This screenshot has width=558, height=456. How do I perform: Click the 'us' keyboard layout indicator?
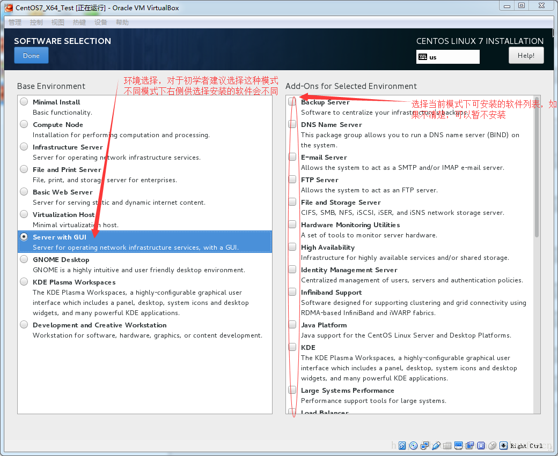[x=447, y=57]
